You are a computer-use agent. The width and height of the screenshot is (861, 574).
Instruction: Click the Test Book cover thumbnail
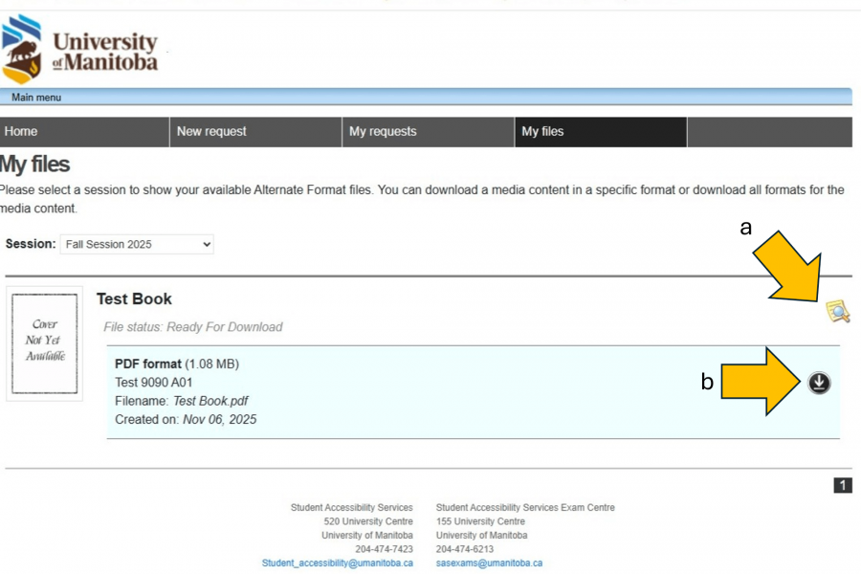[x=44, y=342]
